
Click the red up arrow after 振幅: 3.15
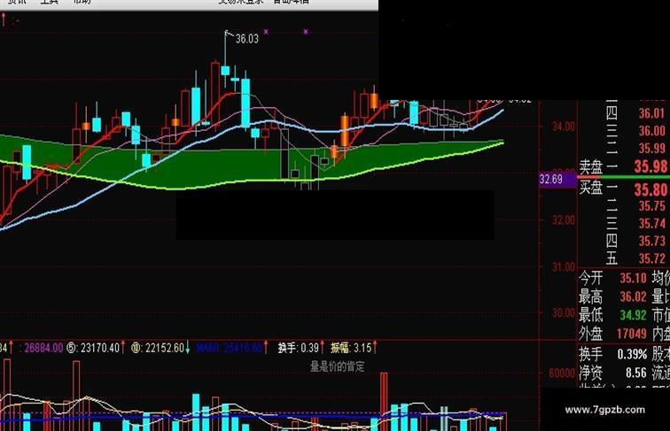click(375, 348)
